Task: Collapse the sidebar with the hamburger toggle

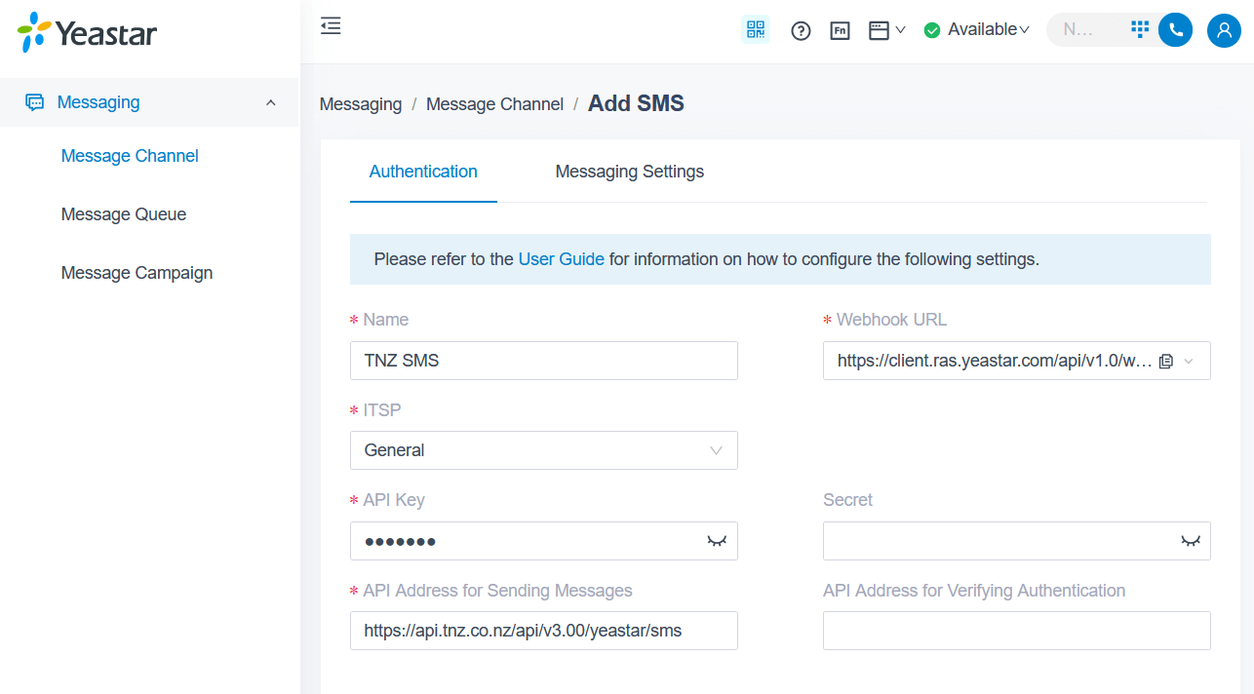Action: [330, 25]
